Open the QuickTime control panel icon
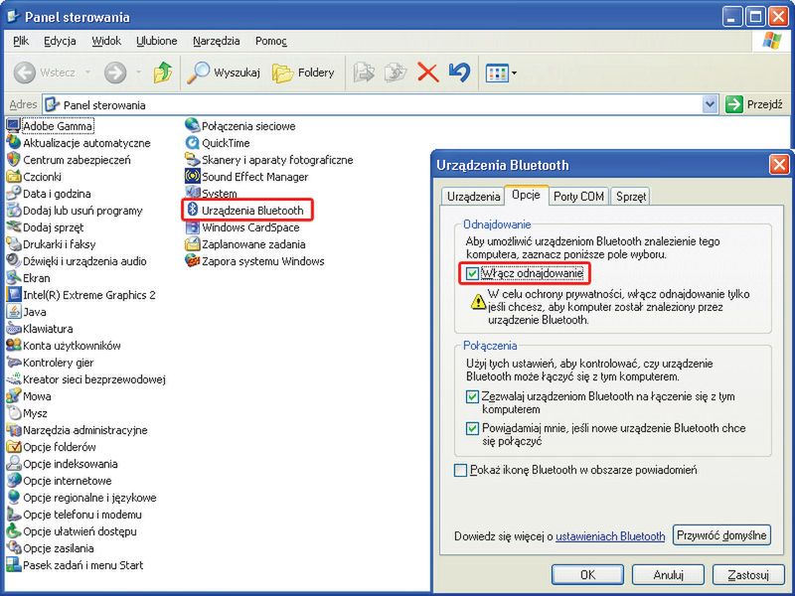Screen dimensions: 795x596 192,142
